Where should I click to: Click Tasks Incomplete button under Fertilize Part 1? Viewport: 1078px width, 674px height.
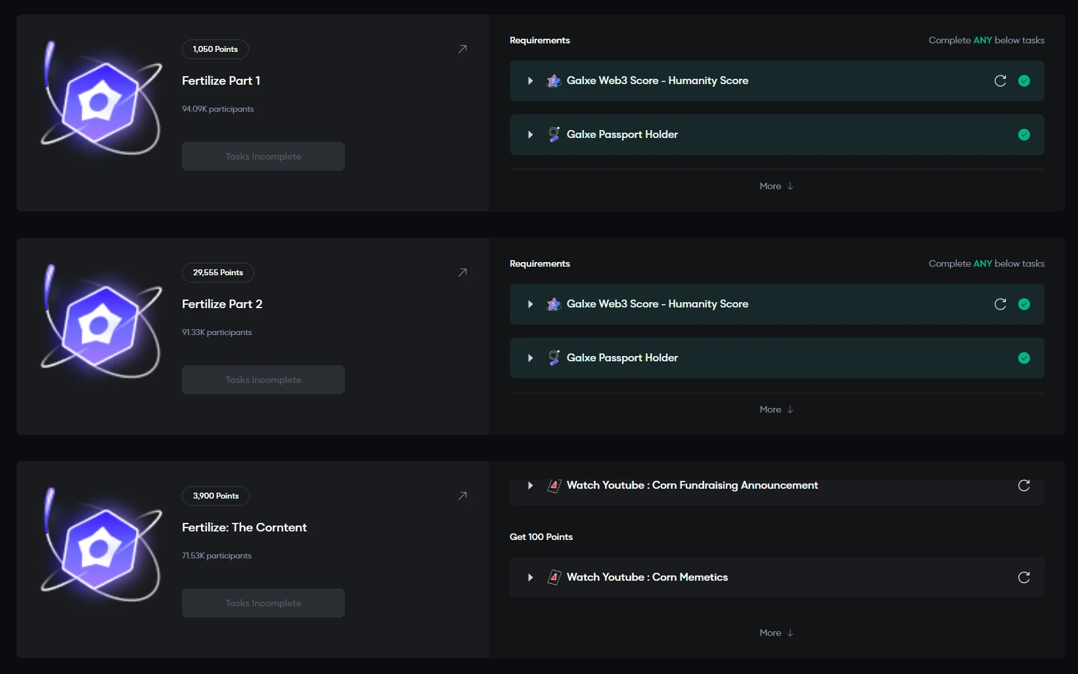click(x=263, y=156)
